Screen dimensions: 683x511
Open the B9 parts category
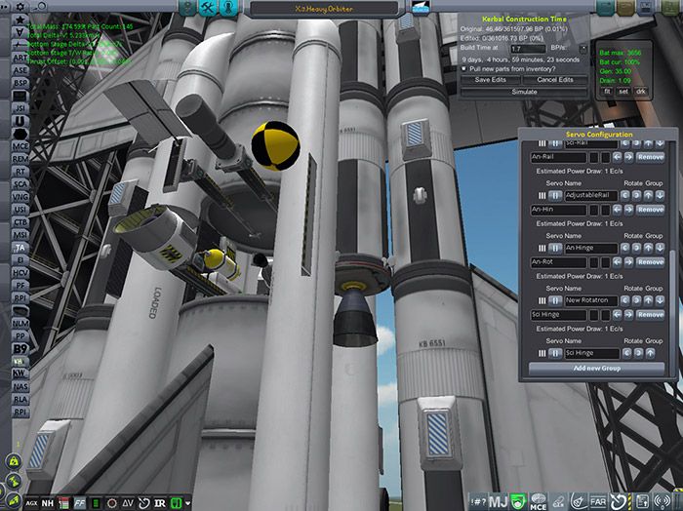(x=20, y=349)
